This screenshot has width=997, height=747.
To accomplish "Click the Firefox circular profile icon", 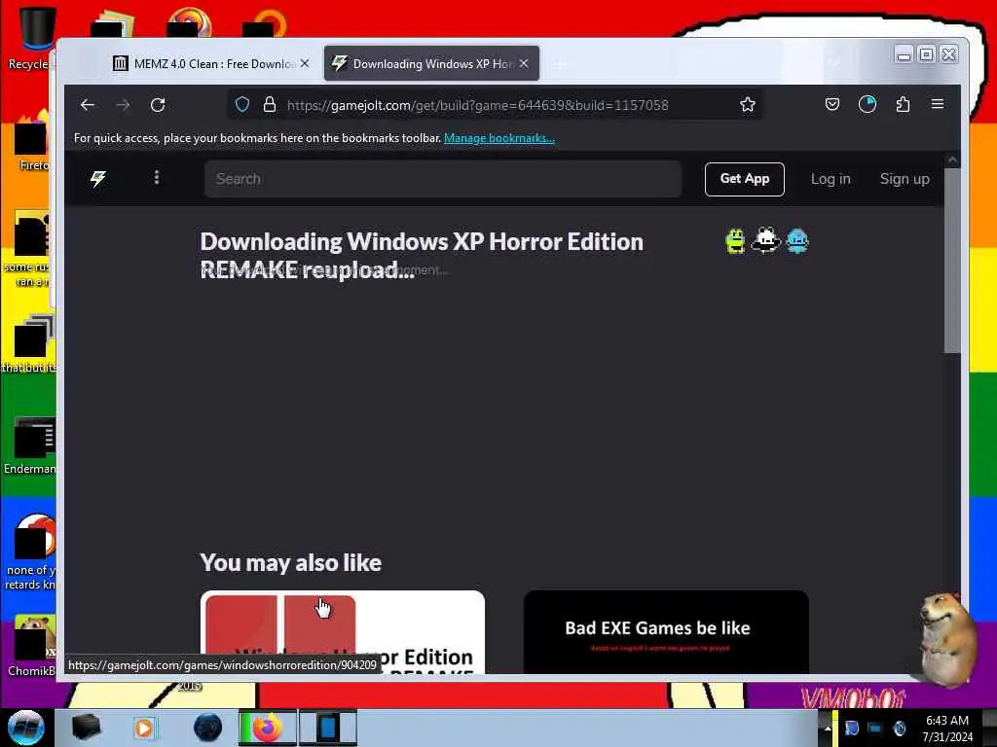I will tap(868, 104).
